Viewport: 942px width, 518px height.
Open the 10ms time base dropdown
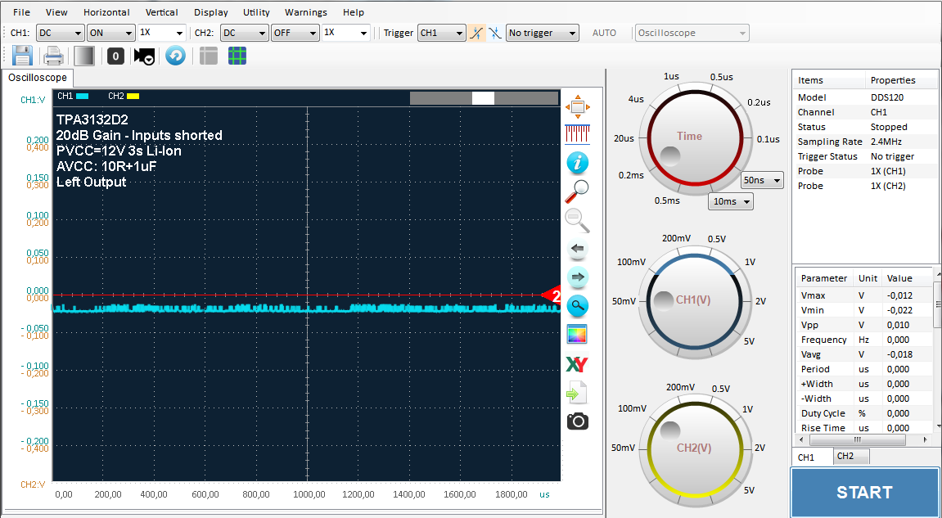coord(731,201)
